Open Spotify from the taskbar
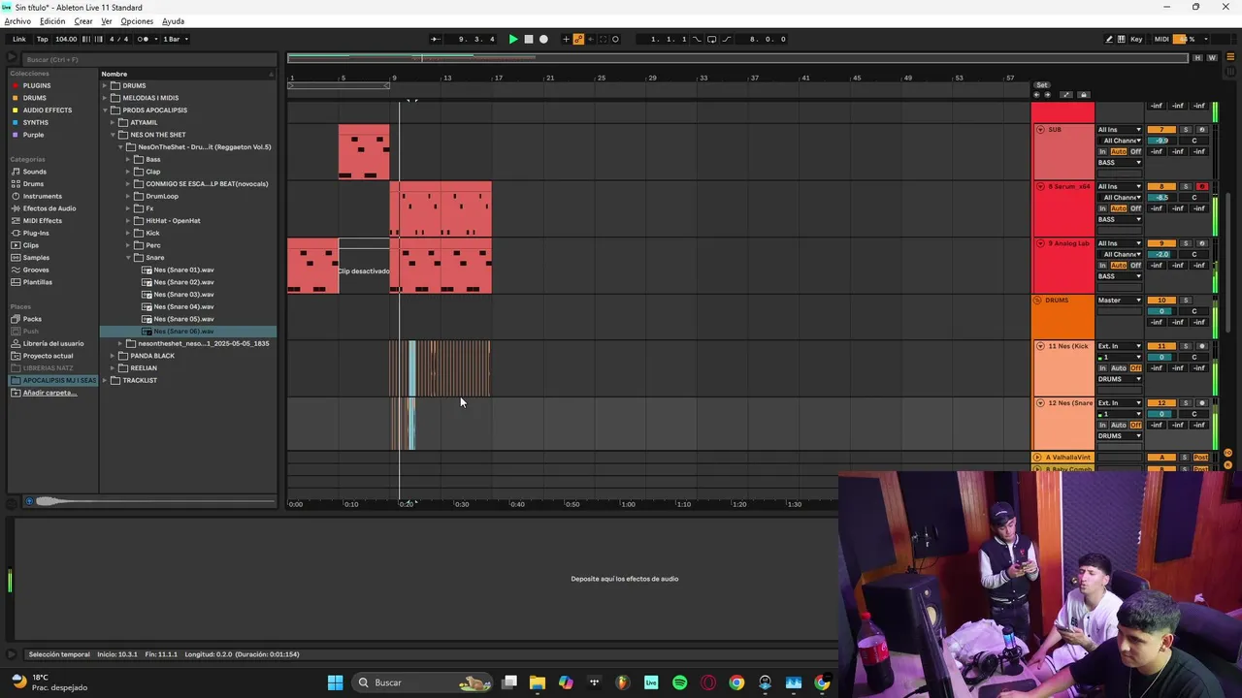This screenshot has height=698, width=1242. click(x=680, y=682)
